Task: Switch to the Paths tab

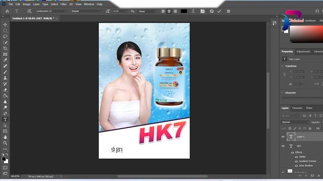Action: (309, 108)
